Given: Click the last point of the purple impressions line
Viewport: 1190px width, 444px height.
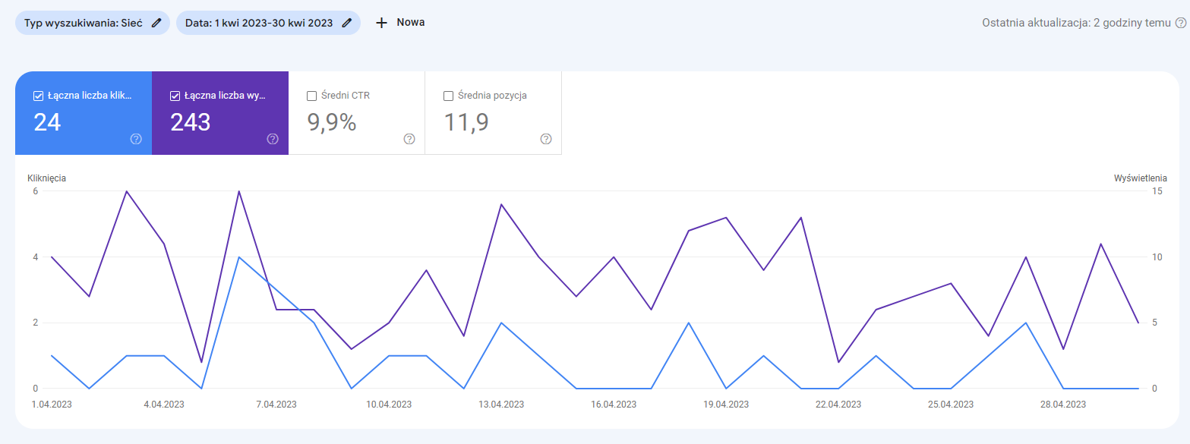Looking at the screenshot, I should click(x=1138, y=323).
